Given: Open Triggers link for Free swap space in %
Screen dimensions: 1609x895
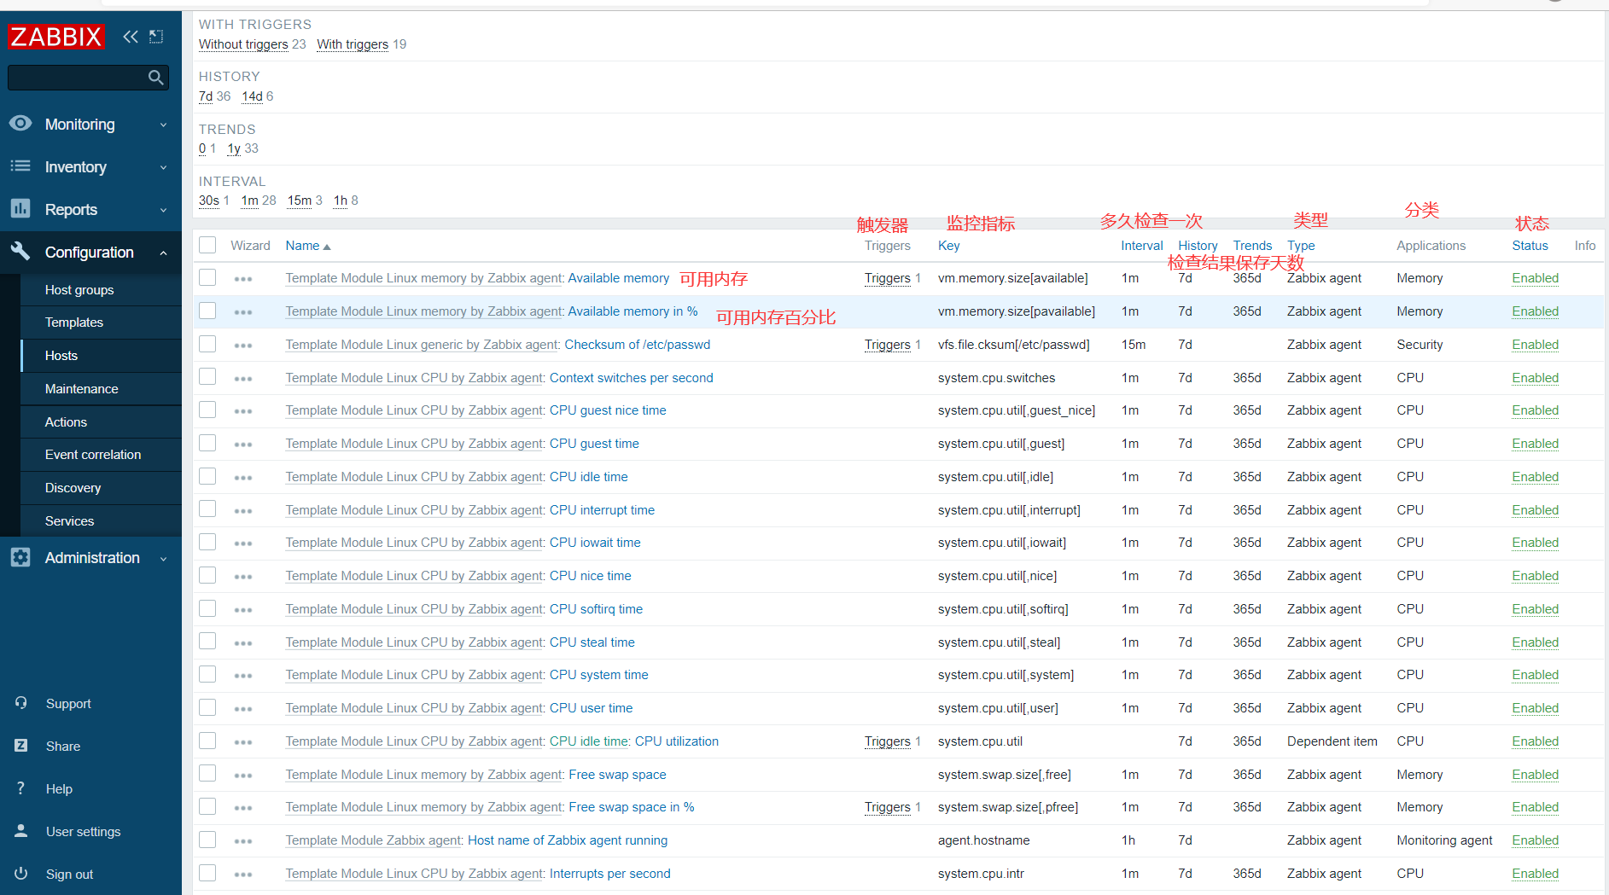Looking at the screenshot, I should [888, 807].
